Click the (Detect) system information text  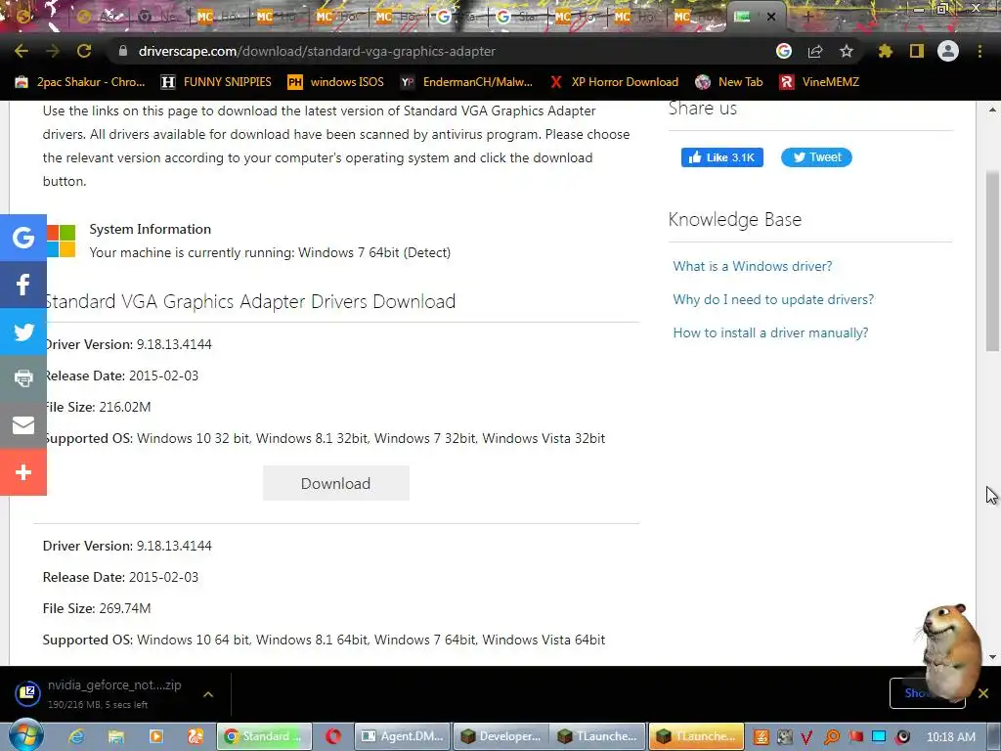click(x=426, y=253)
